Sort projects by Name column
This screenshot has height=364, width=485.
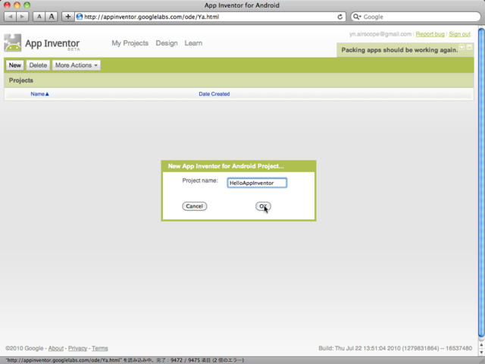click(x=39, y=94)
